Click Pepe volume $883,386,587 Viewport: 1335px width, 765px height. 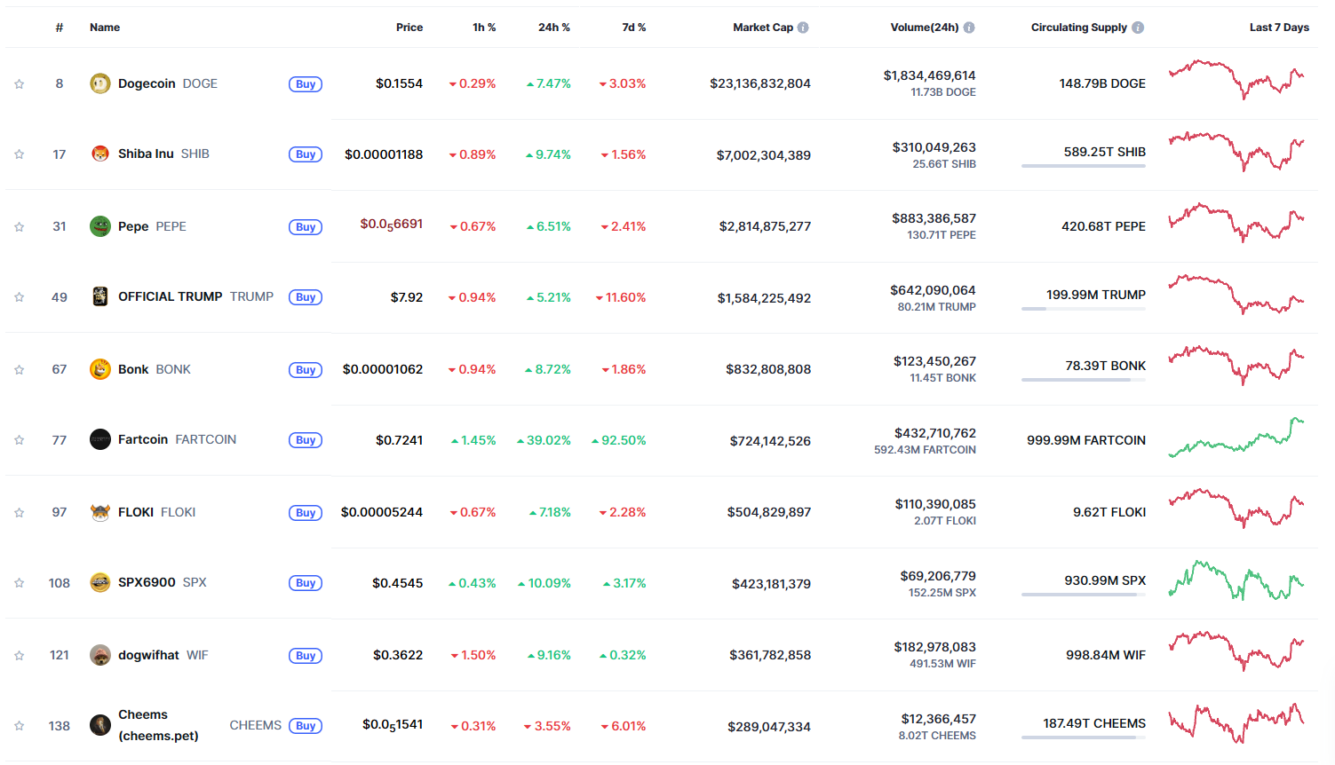pyautogui.click(x=934, y=218)
